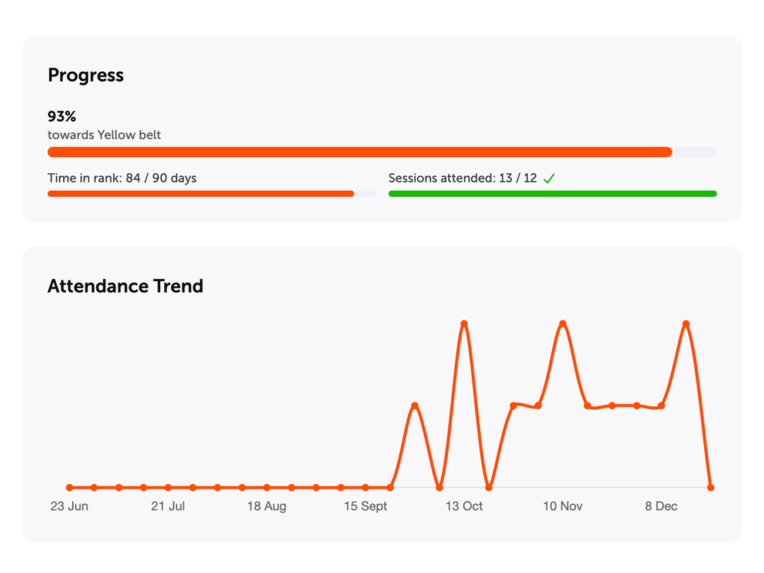Select the plateau marker between Nov and Dec

[612, 405]
